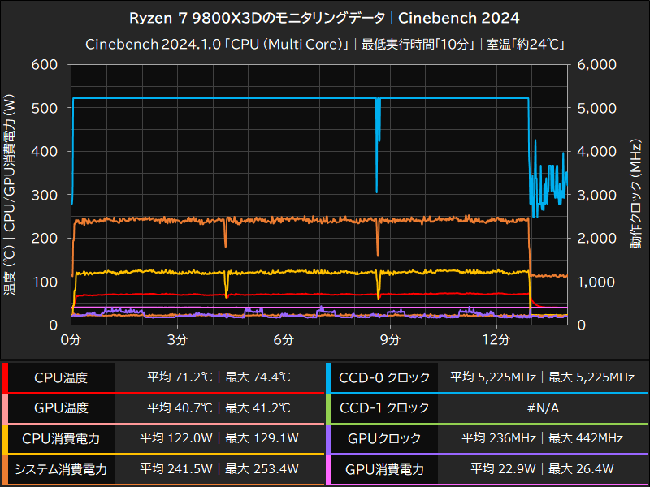The width and height of the screenshot is (650, 487).
Task: Click the CCD-1 クロック legend label
Action: (x=382, y=408)
